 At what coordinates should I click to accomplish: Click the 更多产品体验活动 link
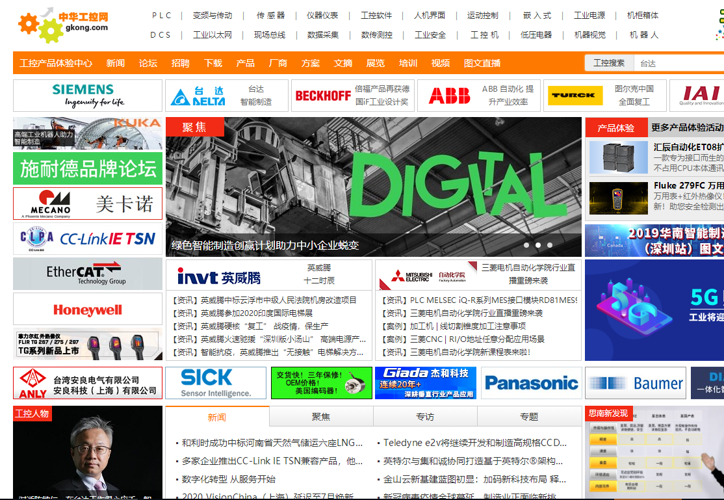click(x=687, y=127)
